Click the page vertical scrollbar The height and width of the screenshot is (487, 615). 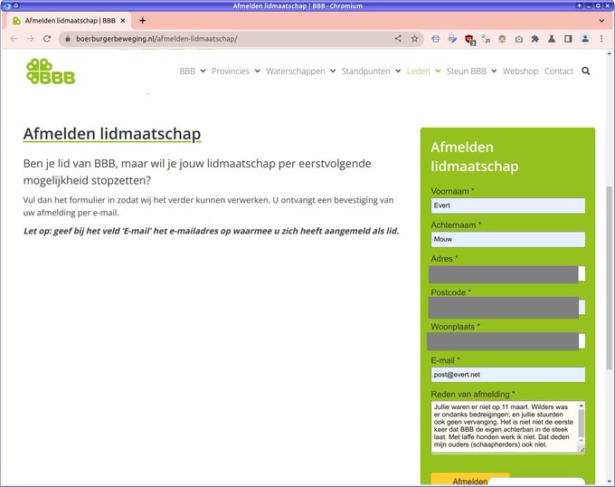(x=609, y=278)
